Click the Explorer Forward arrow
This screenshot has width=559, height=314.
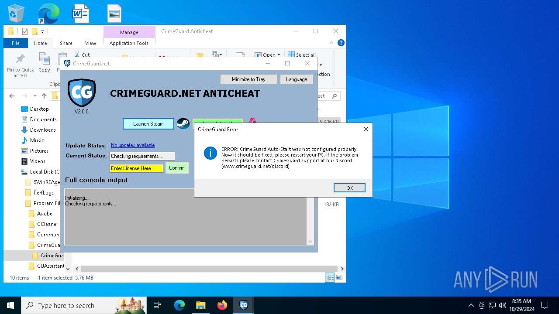(24, 96)
